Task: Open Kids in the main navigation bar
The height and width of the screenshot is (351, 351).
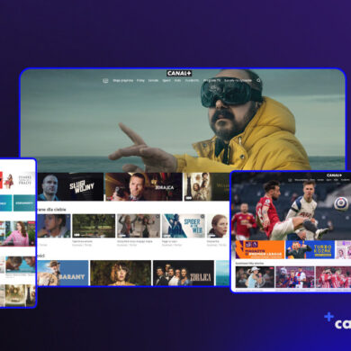Action: click(x=177, y=80)
